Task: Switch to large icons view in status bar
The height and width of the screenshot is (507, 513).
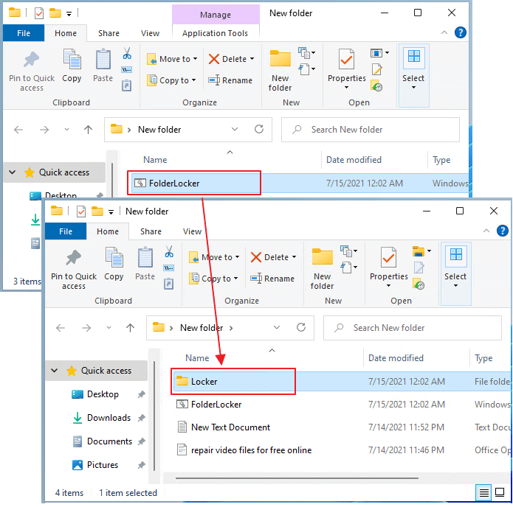Action: tap(500, 493)
